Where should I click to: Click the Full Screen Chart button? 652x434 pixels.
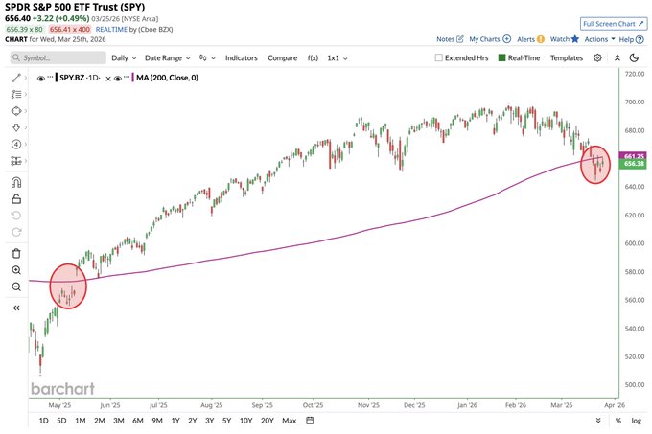click(608, 23)
